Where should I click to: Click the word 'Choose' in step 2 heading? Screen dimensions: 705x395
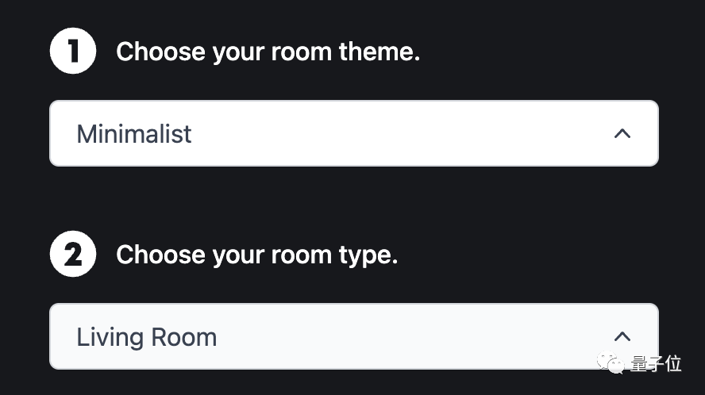tap(161, 255)
